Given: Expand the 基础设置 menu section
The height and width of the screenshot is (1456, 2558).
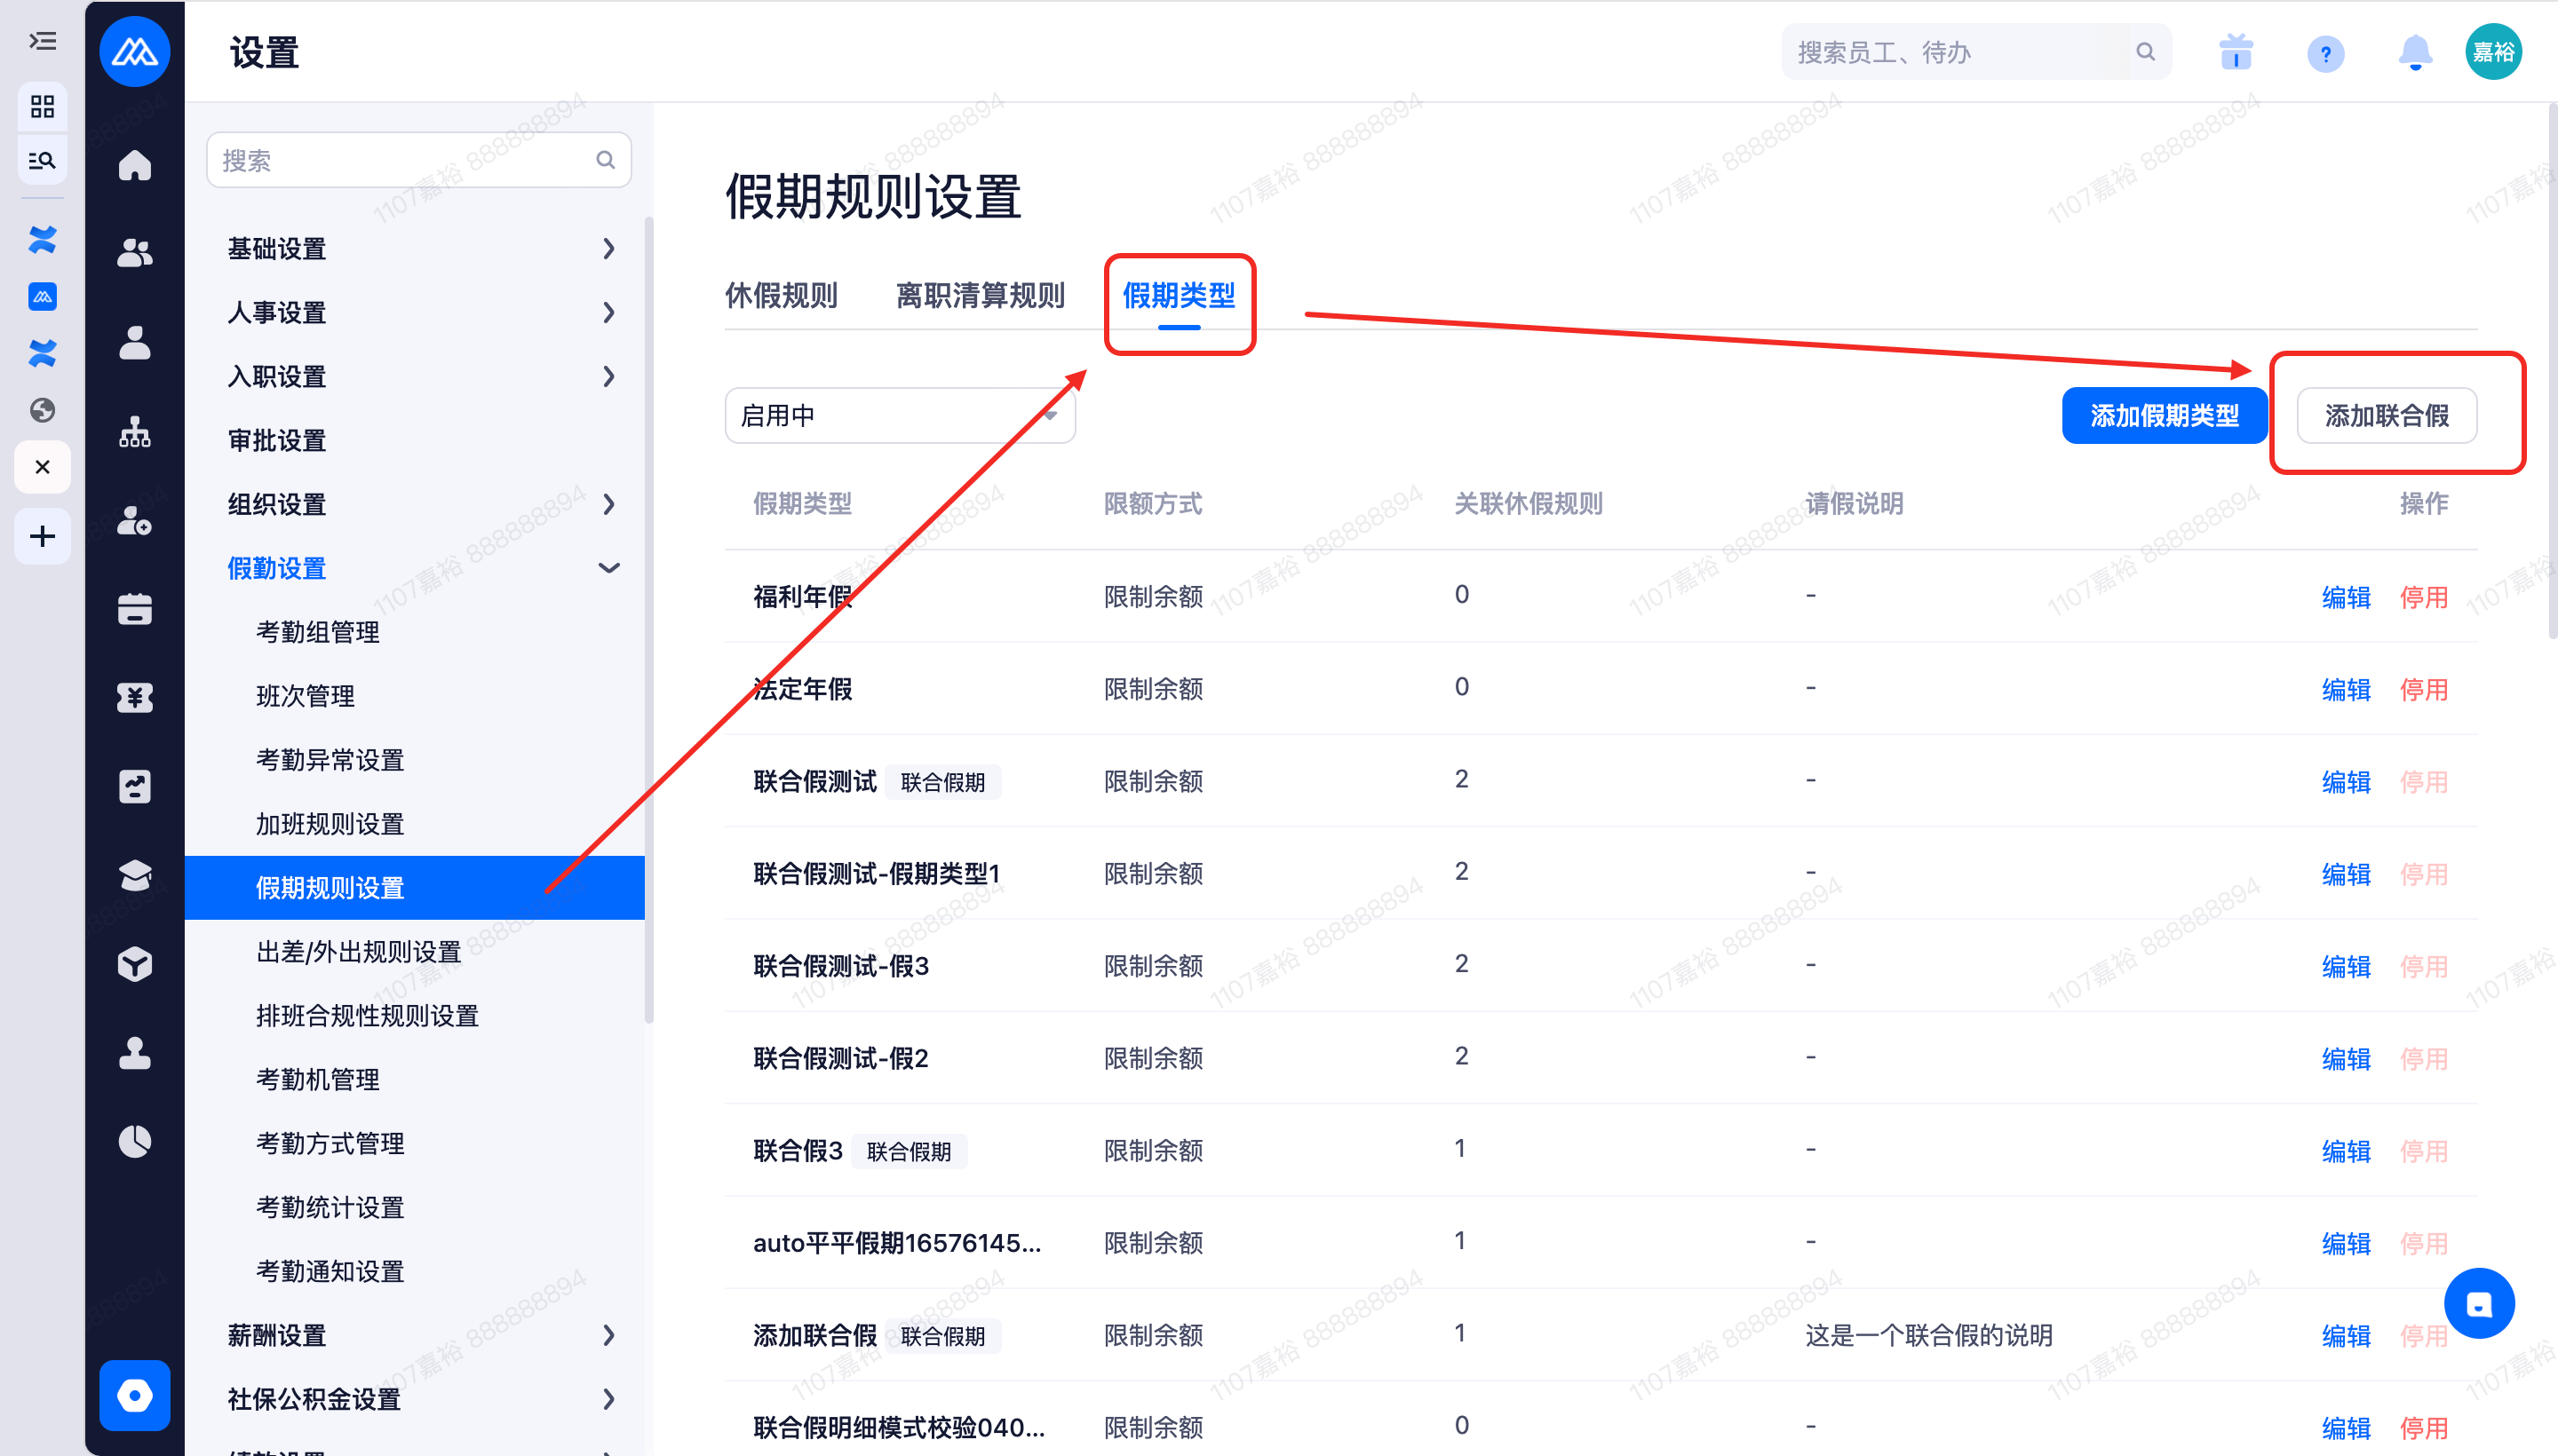Looking at the screenshot, I should [x=420, y=249].
